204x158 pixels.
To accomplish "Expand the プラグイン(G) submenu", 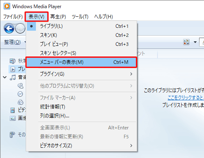I will coord(81,74).
